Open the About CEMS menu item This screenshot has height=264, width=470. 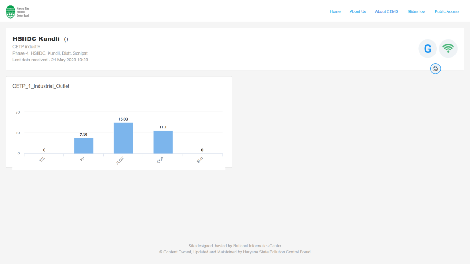pyautogui.click(x=386, y=11)
